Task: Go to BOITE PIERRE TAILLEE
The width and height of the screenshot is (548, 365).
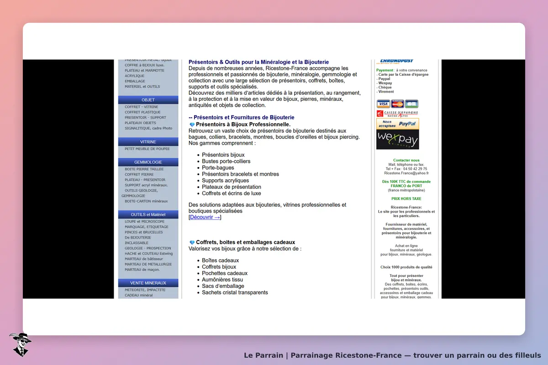Action: tap(144, 169)
